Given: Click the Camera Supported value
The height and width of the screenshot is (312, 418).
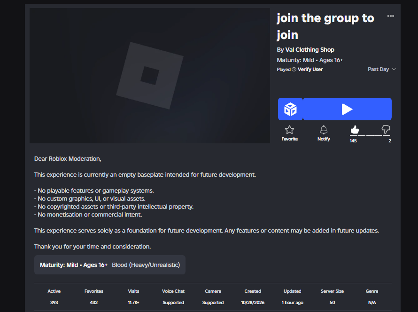Looking at the screenshot, I should tap(213, 303).
